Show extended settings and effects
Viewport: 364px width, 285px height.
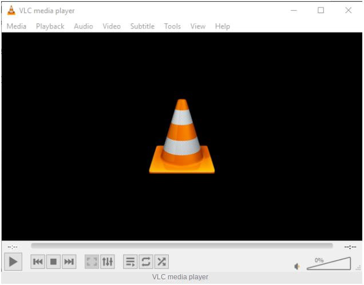point(108,262)
